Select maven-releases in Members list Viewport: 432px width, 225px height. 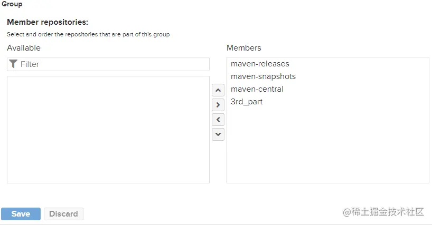pyautogui.click(x=260, y=64)
